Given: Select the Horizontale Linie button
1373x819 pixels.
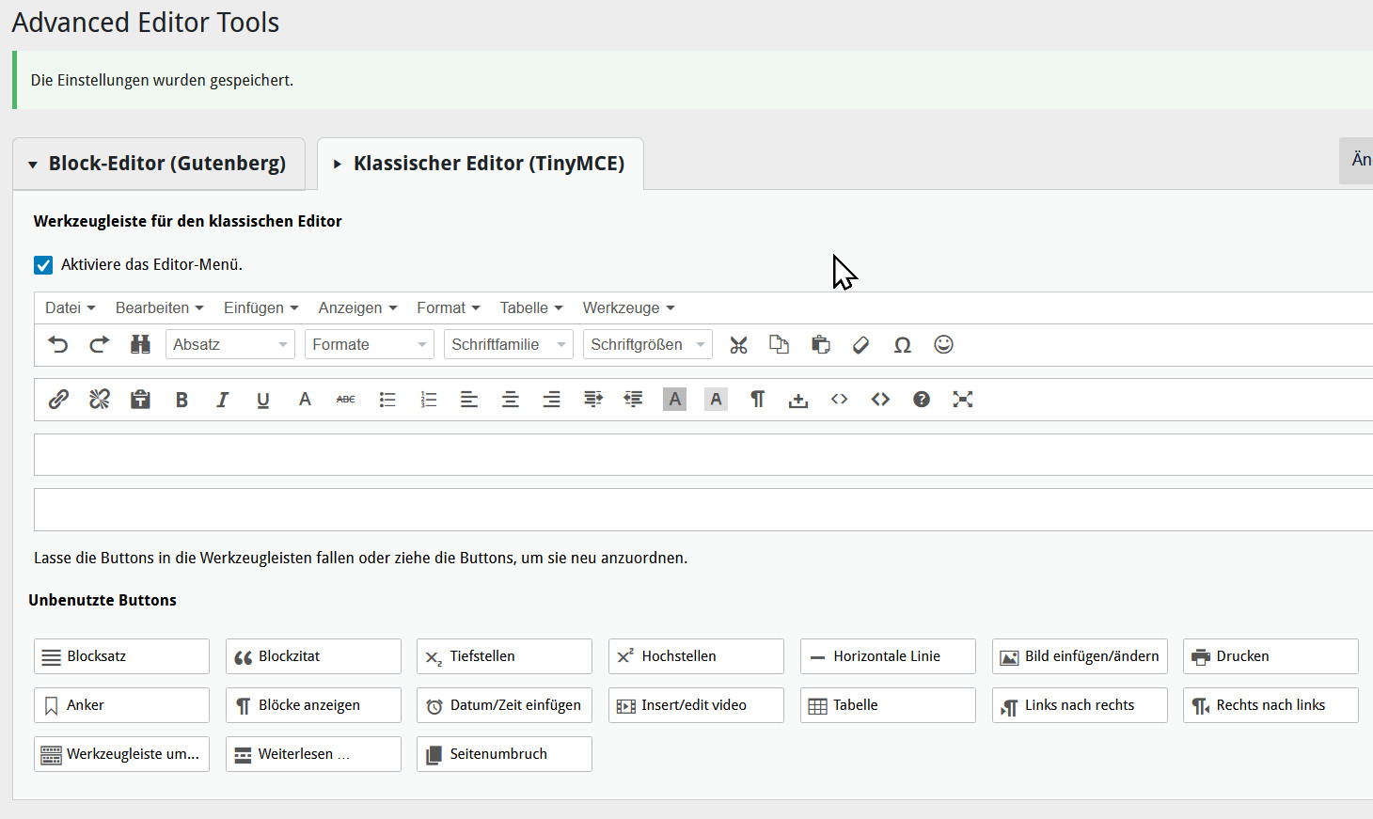Looking at the screenshot, I should [888, 656].
